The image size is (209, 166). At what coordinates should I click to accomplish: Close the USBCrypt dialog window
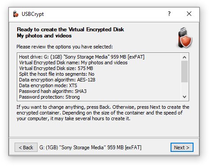point(189,14)
